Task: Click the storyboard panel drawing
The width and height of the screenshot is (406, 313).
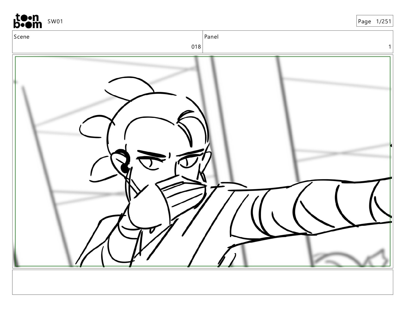Action: [202, 161]
